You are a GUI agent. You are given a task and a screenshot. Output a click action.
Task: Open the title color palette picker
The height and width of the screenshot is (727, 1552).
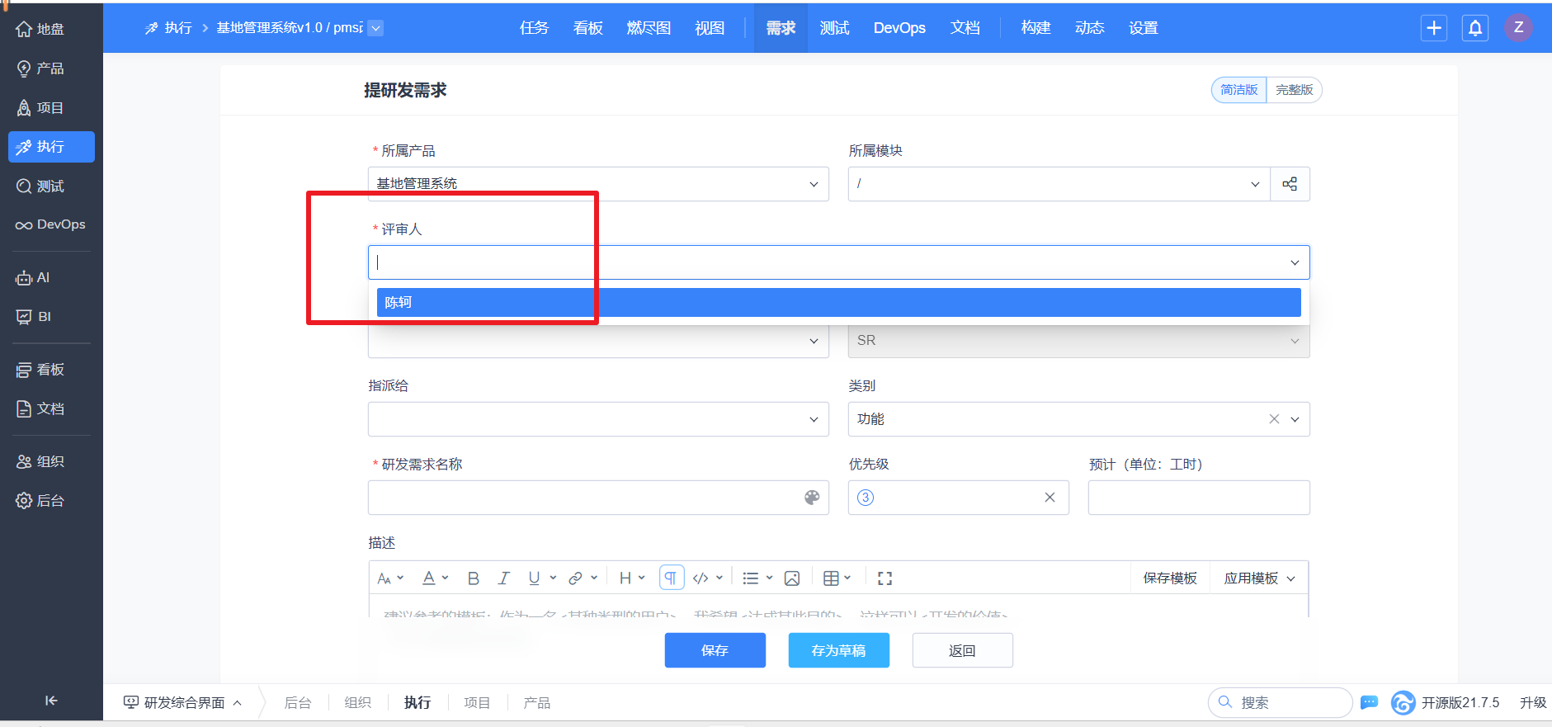pyautogui.click(x=812, y=498)
